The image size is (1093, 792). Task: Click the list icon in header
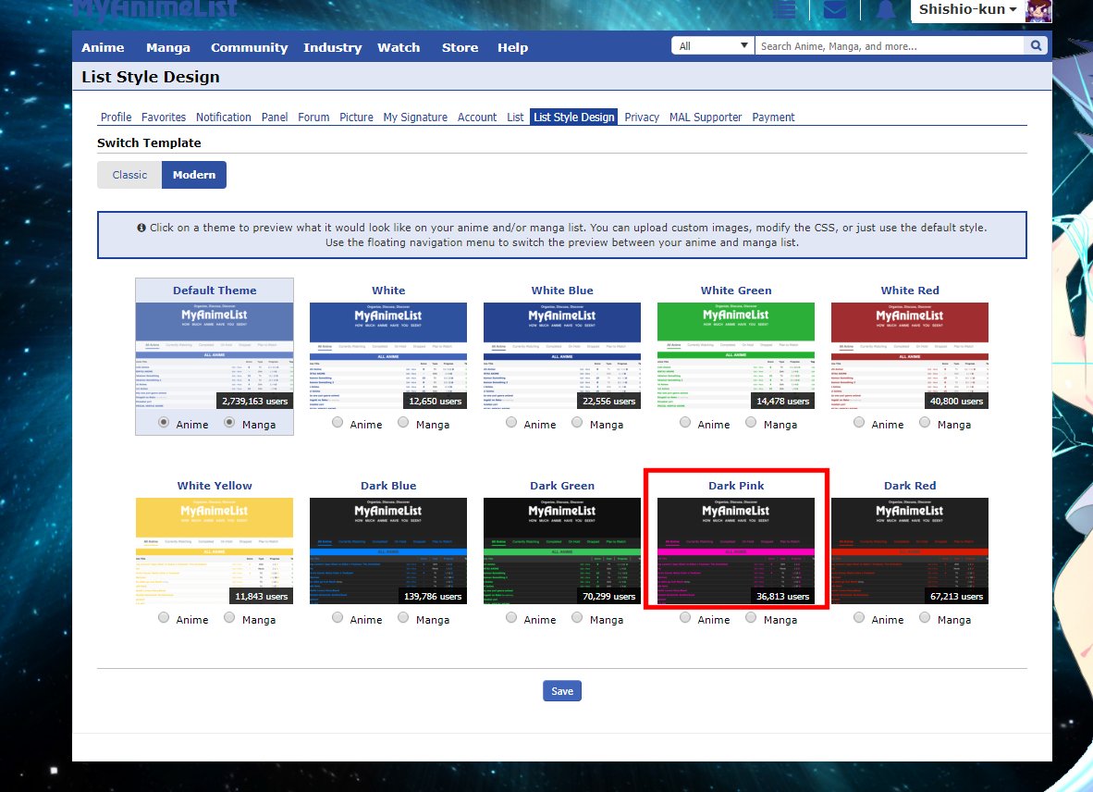point(785,10)
